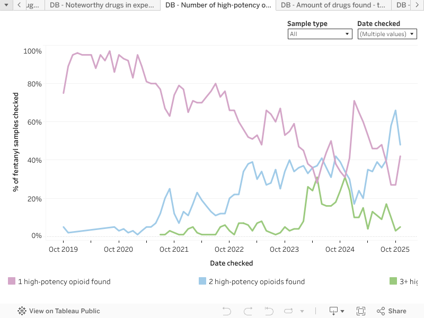
Task: Click the redo arrow icon
Action: pos(248,311)
